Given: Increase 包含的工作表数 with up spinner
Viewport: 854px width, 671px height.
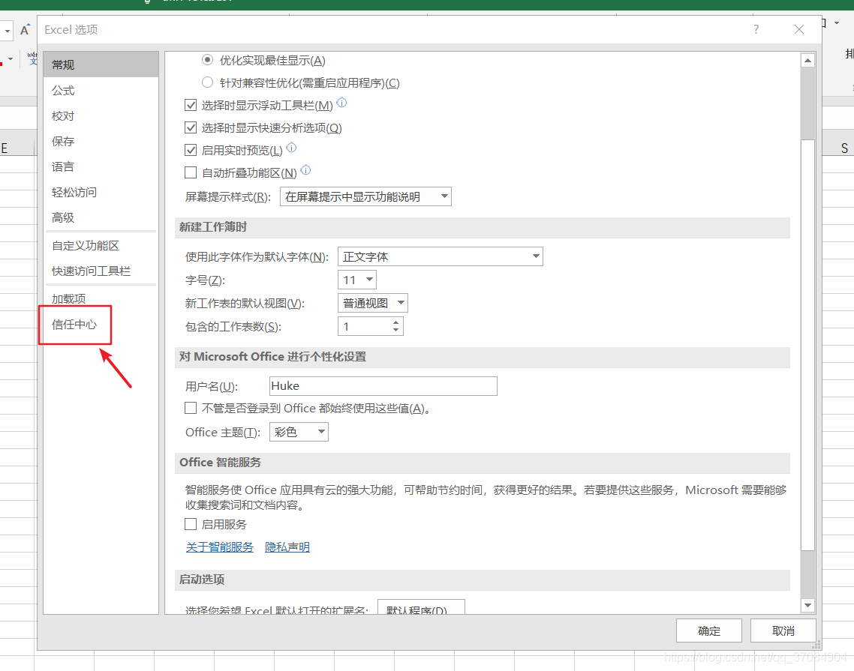Looking at the screenshot, I should coord(396,322).
